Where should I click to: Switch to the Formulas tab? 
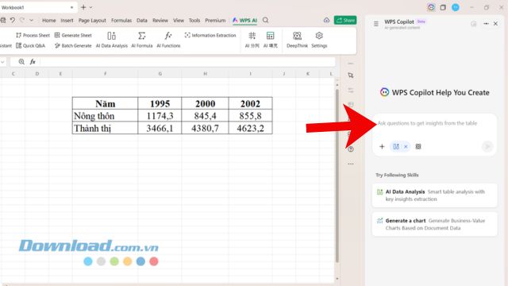point(121,20)
